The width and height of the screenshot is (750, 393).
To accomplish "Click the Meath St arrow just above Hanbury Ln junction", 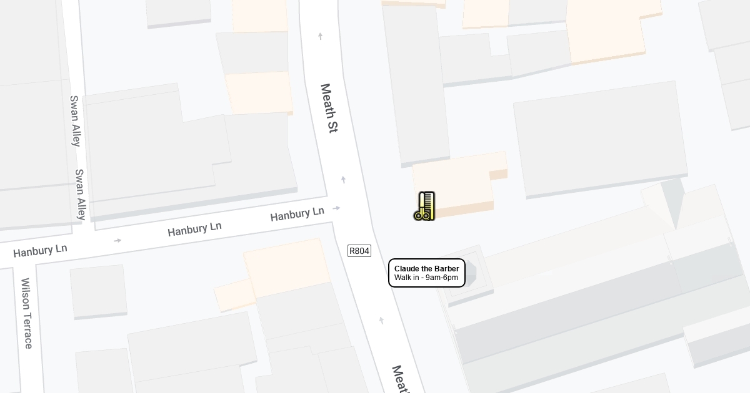I will coord(343,180).
